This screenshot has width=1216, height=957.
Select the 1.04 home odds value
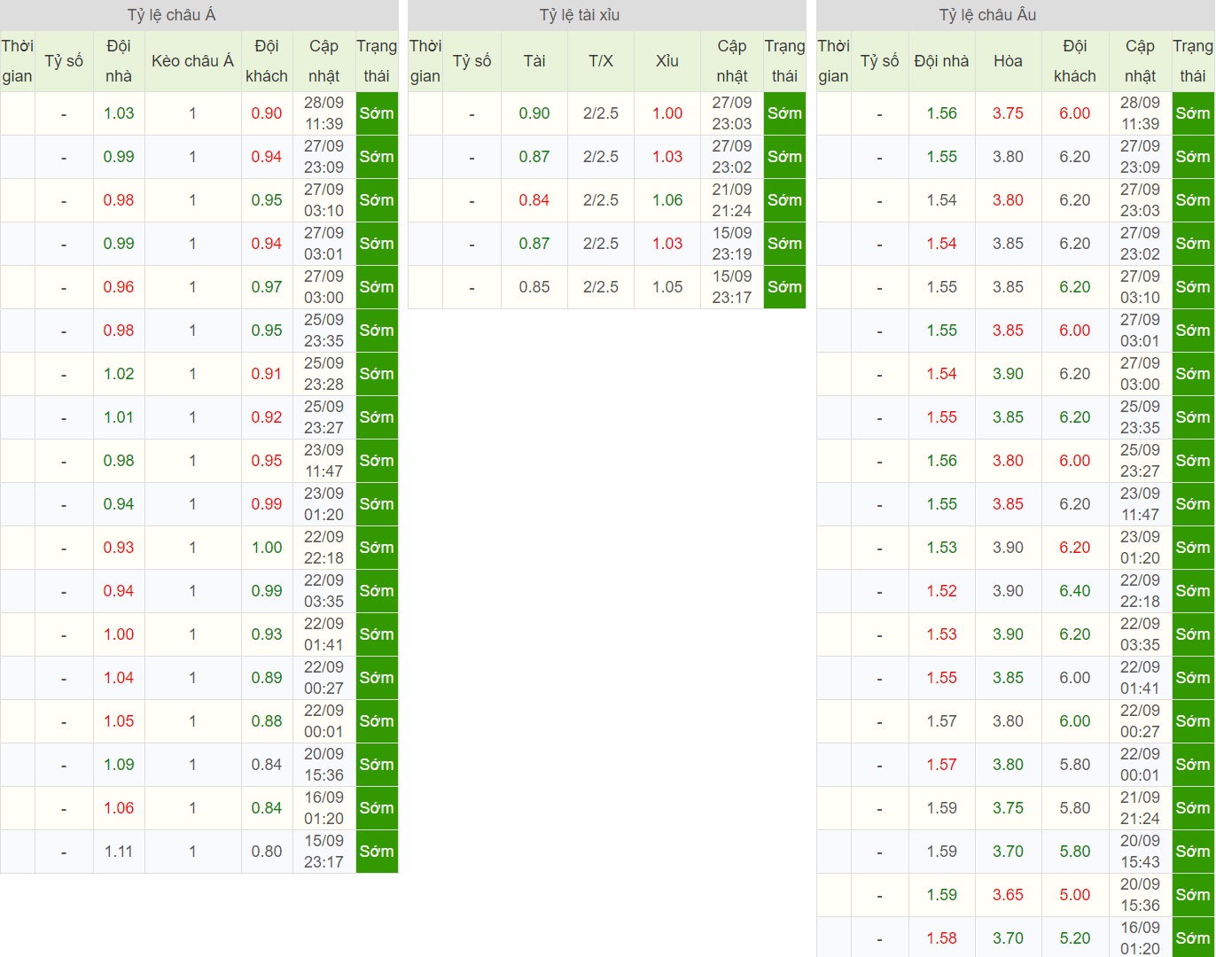[x=119, y=678]
